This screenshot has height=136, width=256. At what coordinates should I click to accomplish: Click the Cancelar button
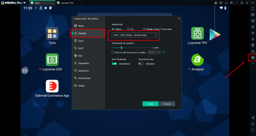click(167, 104)
